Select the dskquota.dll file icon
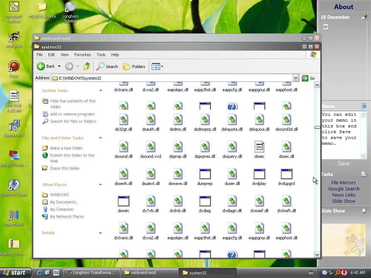 [232, 119]
